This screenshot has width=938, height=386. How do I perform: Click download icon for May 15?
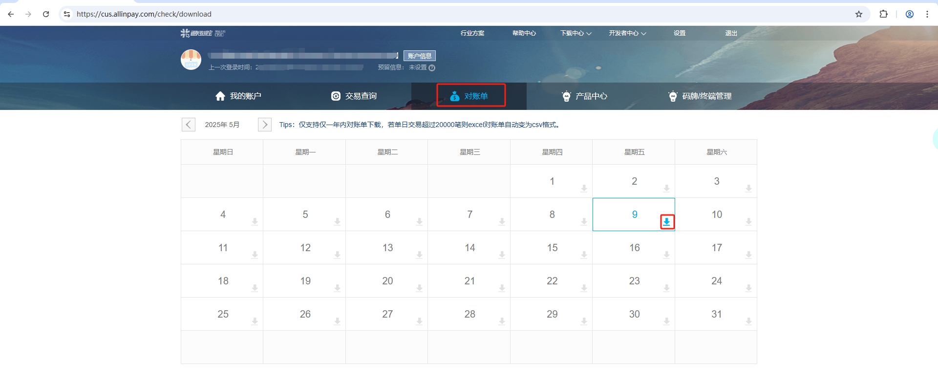pos(584,255)
